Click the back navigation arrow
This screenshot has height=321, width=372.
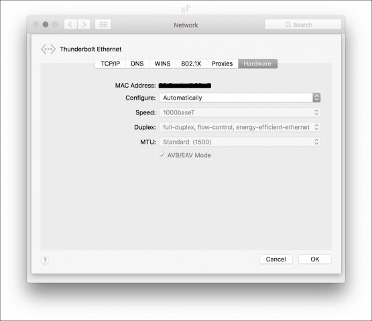tap(70, 24)
